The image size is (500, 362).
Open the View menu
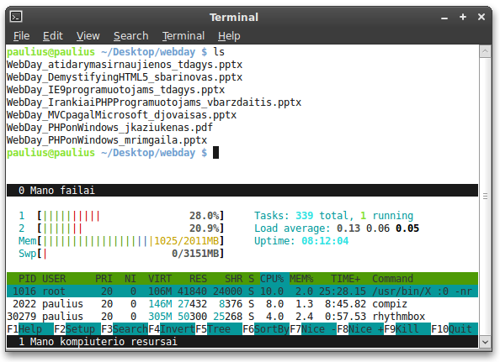88,36
